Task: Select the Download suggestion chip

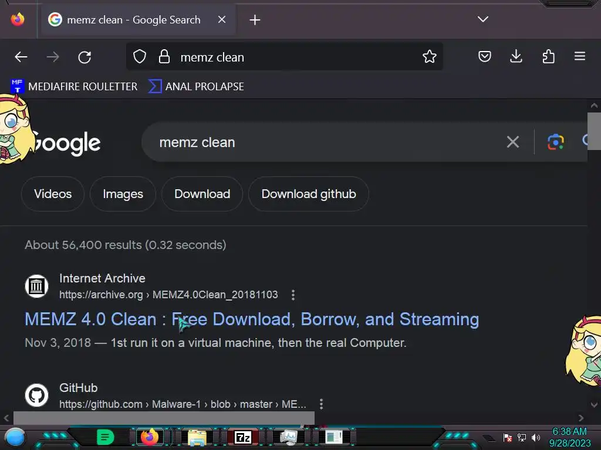Action: pos(202,194)
